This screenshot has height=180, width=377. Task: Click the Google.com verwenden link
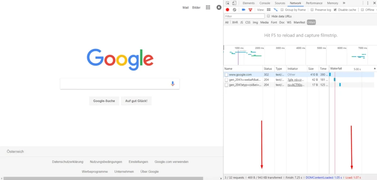(172, 162)
